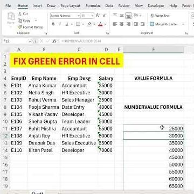Confirm formula entry with the checkmark
194x194 pixels.
47,41
